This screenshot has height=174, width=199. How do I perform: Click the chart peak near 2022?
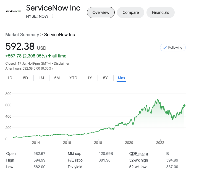158,99
